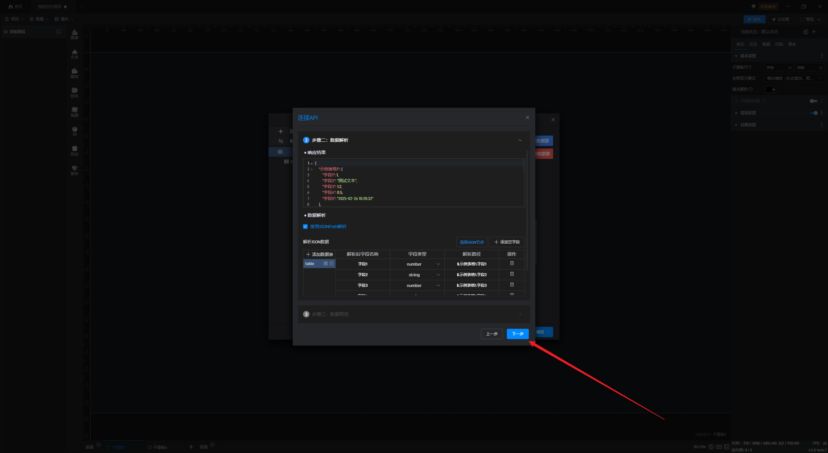Image resolution: width=828 pixels, height=453 pixels.
Task: Click the rename icon on table entry
Action: [326, 263]
